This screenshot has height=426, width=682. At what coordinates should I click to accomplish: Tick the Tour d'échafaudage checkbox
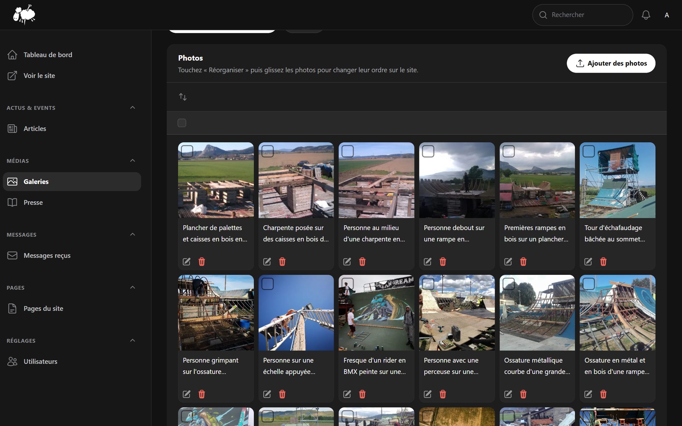589,151
